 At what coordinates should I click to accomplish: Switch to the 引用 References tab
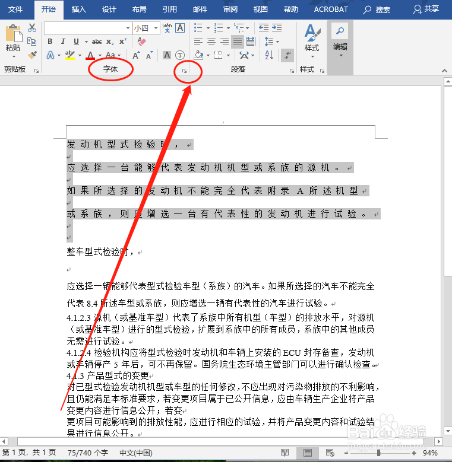tap(170, 9)
